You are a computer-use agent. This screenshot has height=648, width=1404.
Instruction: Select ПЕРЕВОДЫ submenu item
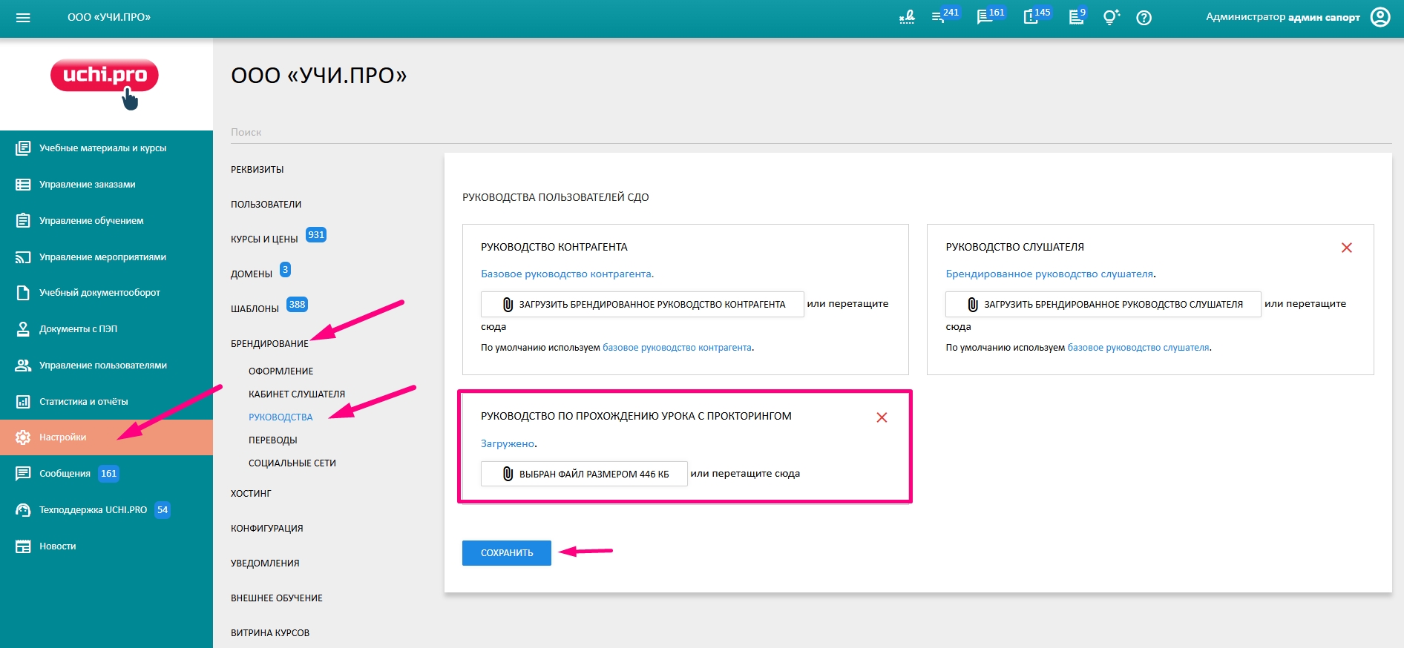[272, 440]
